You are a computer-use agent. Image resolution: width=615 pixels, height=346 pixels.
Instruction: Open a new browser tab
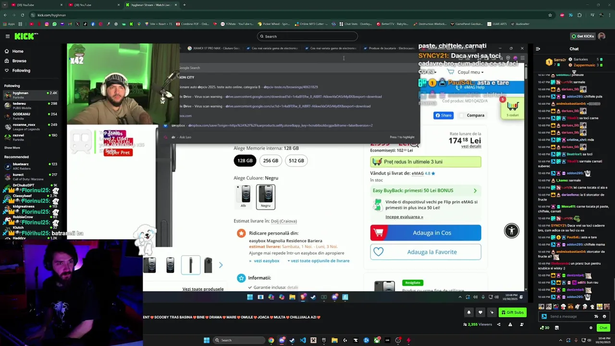tap(184, 5)
